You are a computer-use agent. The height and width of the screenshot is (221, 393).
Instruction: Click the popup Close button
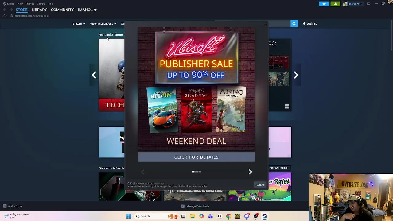click(x=260, y=185)
